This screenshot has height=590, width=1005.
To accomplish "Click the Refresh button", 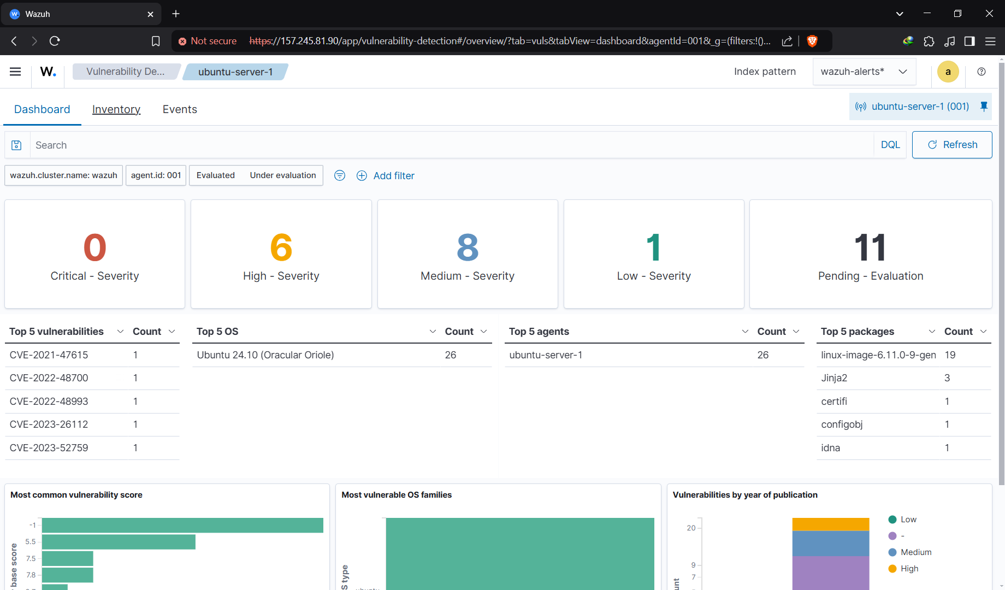I will click(x=952, y=145).
